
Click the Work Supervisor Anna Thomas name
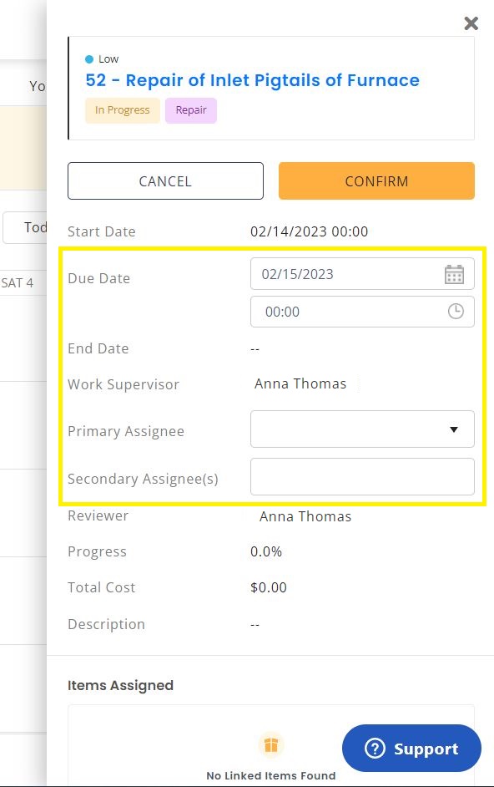(x=300, y=384)
